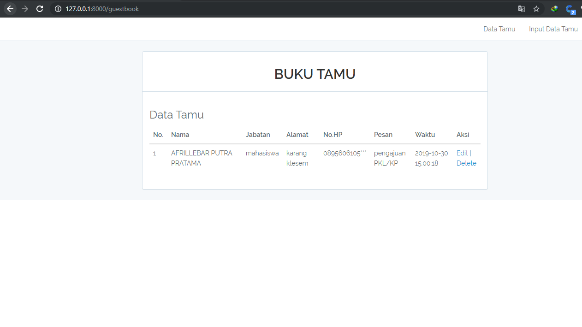
Task: Open the Google Translate extension
Action: pos(521,8)
